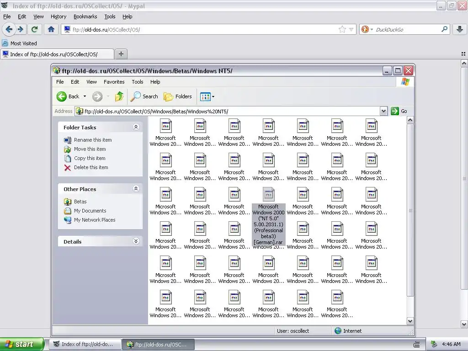Open the Mypal Bookmarks menu
Viewport: 468px width, 351px height.
pyautogui.click(x=85, y=16)
